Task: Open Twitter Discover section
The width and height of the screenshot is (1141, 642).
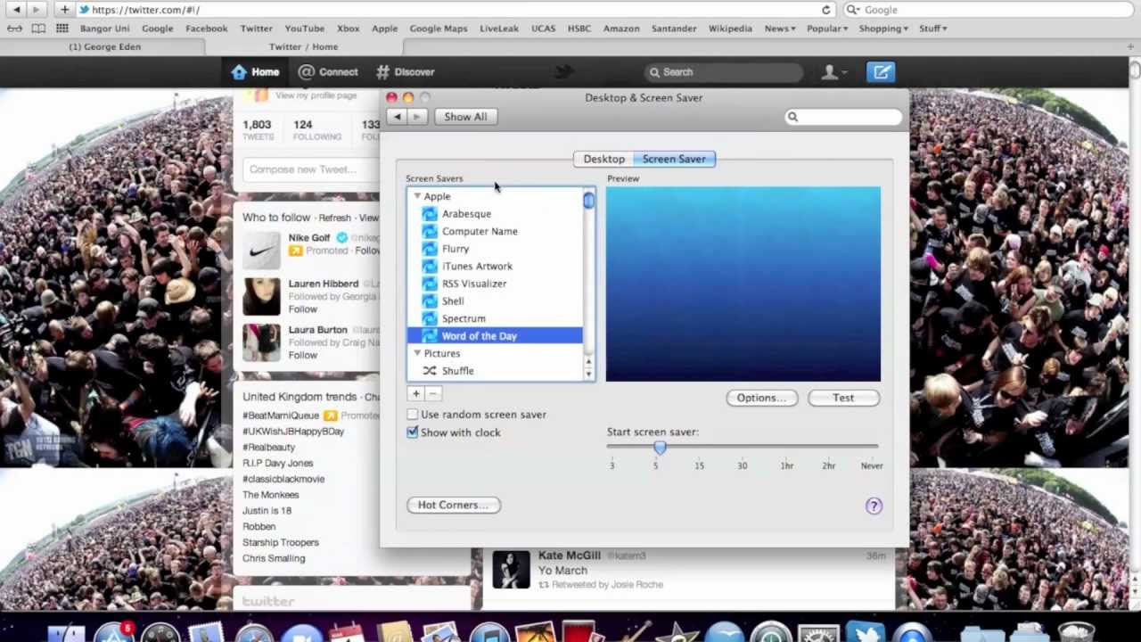Action: click(x=405, y=72)
